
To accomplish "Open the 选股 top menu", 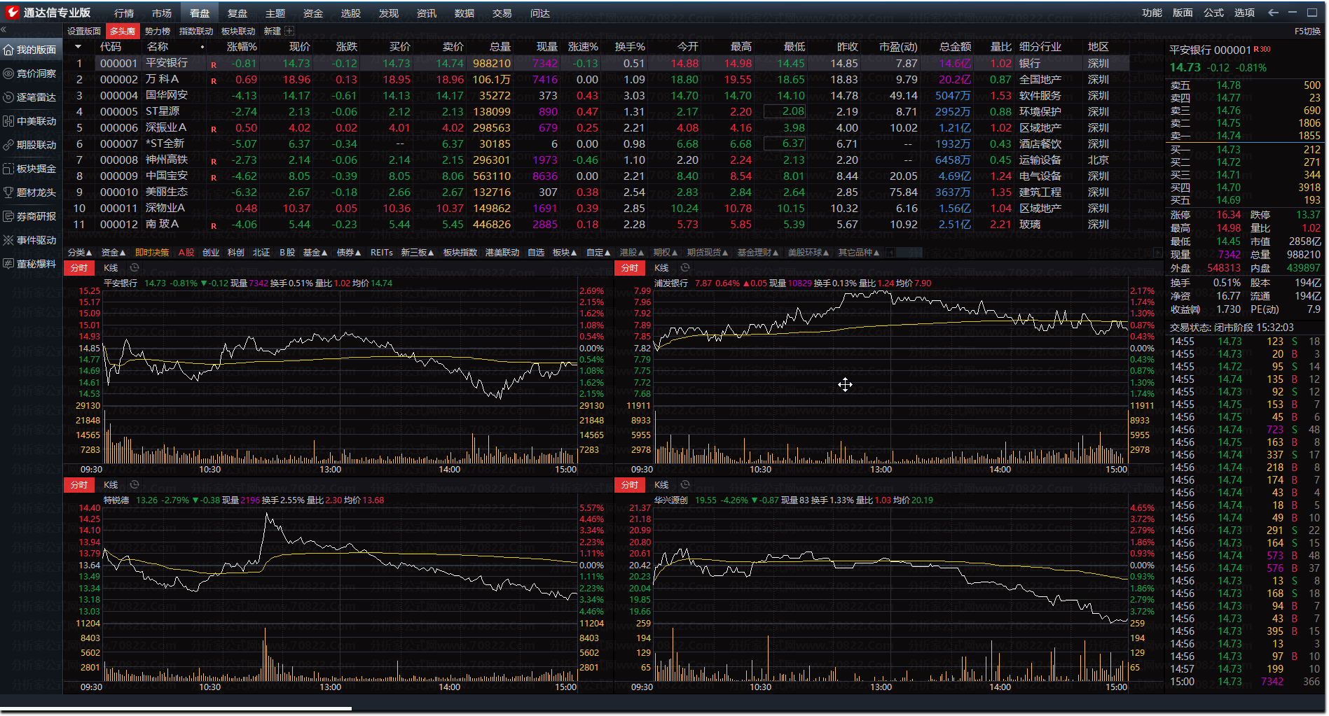I will (351, 13).
